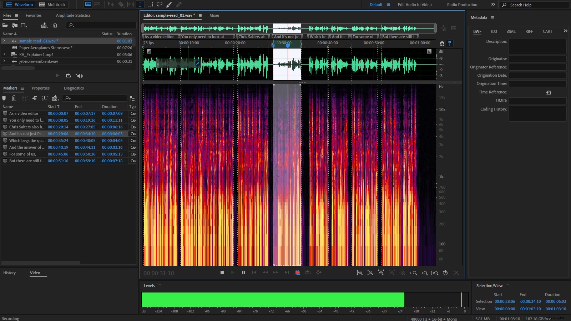Open the hidden metadata tabs chevron
This screenshot has width=571, height=321.
(x=566, y=31)
